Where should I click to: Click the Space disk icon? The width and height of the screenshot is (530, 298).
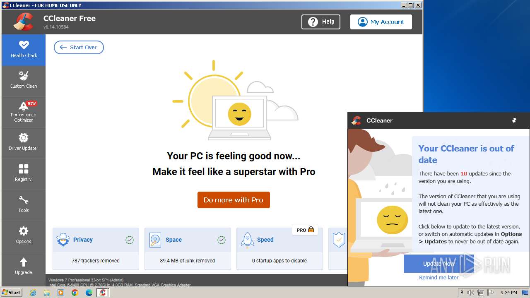point(155,240)
